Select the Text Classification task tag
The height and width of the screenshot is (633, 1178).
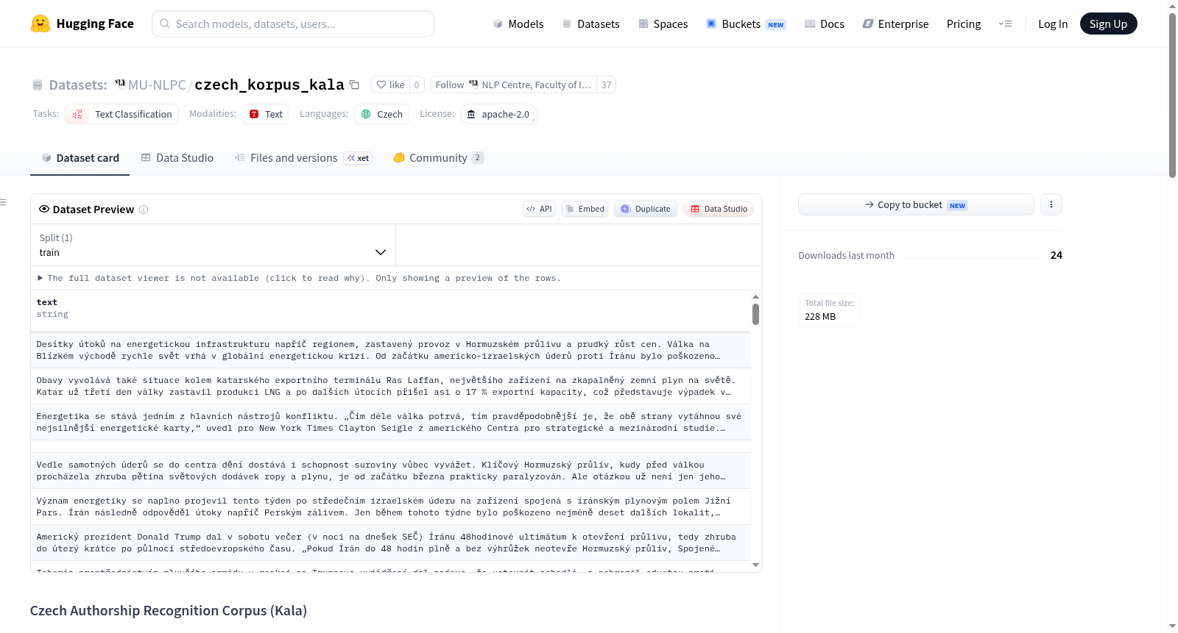pos(122,114)
